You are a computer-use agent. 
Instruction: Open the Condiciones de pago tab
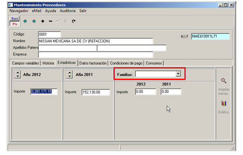(126, 63)
